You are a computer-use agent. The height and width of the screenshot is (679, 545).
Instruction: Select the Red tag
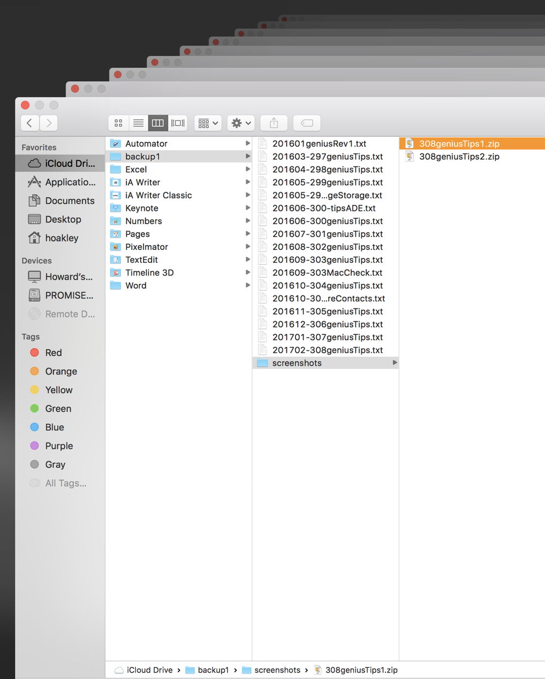[53, 353]
